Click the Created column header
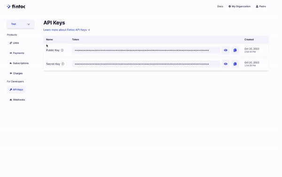 [249, 39]
